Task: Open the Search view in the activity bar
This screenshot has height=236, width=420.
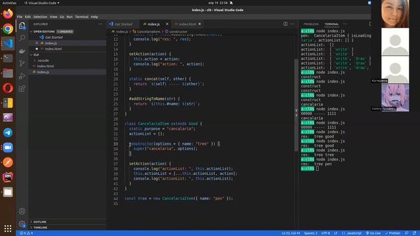Action: [x=22, y=38]
